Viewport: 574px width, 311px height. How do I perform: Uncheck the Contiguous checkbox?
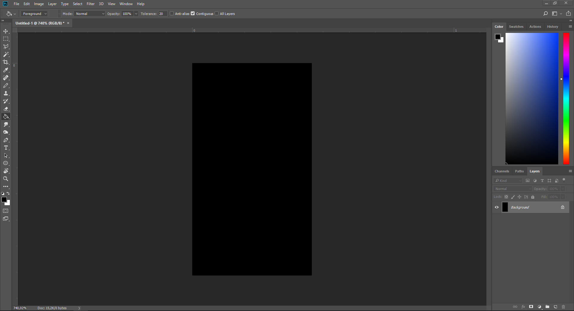pyautogui.click(x=193, y=13)
